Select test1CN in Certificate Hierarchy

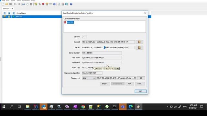point(70,22)
